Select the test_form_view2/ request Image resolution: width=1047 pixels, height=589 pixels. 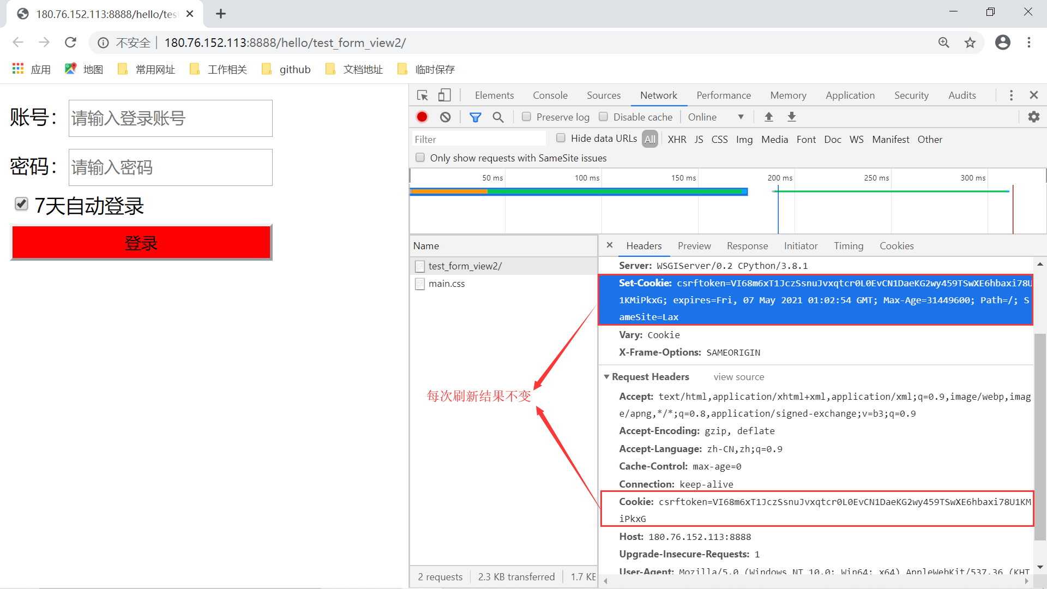coord(503,266)
